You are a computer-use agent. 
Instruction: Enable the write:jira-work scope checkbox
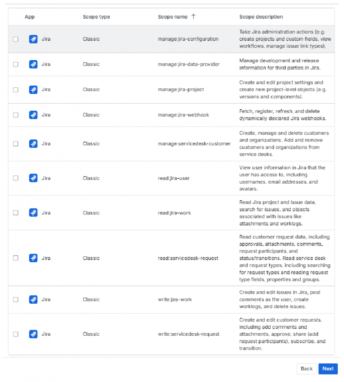point(16,300)
